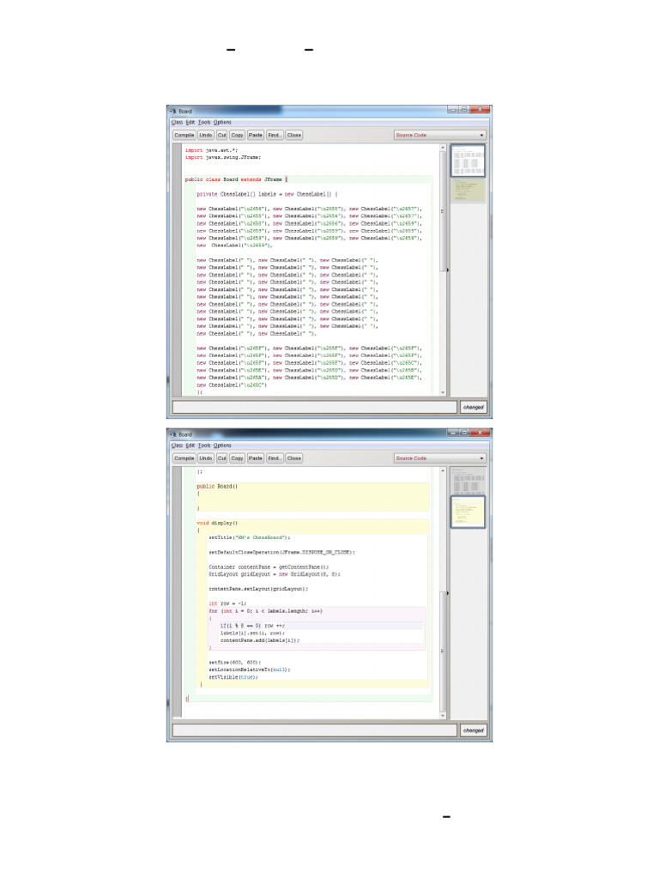Screen dimensions: 659x879
Task: Click scroll-up arrow in imports-code editor scrollbar
Action: pos(443,148)
